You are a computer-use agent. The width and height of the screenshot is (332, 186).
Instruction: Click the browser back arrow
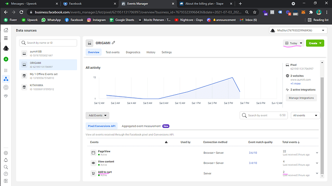pyautogui.click(x=6, y=12)
